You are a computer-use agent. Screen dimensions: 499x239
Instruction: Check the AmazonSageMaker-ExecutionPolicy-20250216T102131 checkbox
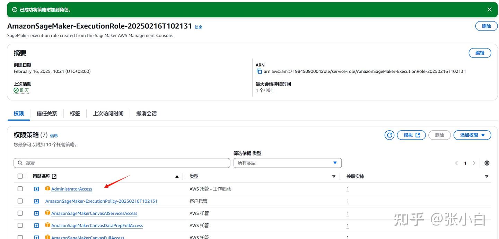[x=20, y=201]
